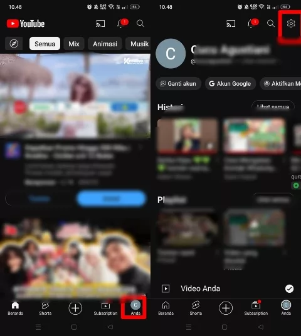Select the Mix filter chip
301x336 pixels.
pyautogui.click(x=74, y=44)
